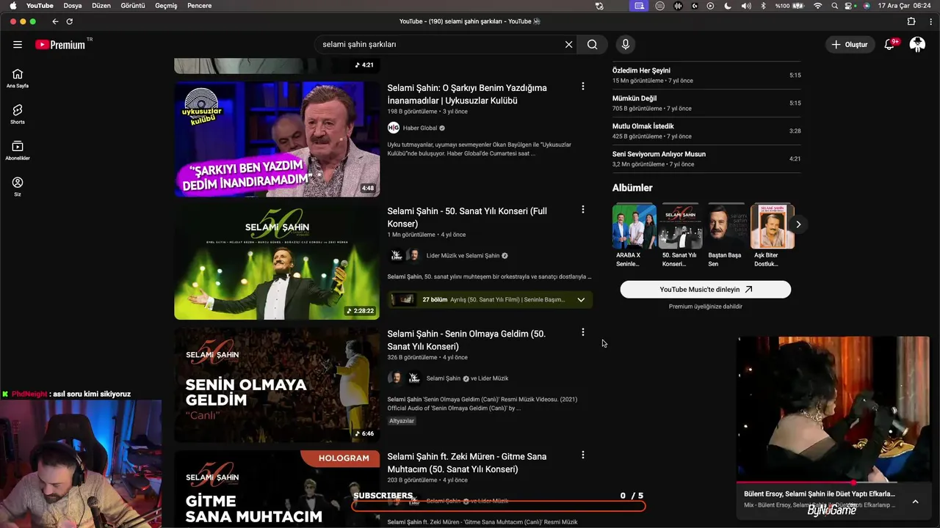Screen dimensions: 940x528
Task: Open the Baştan Başa Sen album cover
Action: tap(726, 227)
